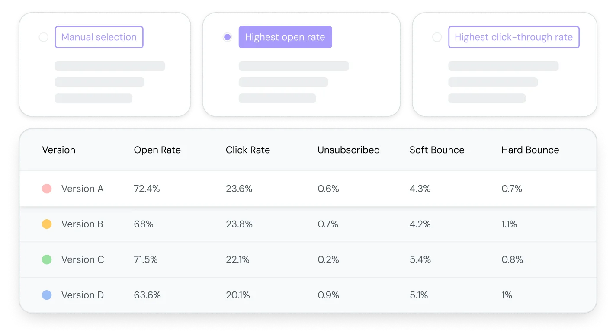Click the yellow Version B color dot
Image resolution: width=616 pixels, height=333 pixels.
[47, 224]
